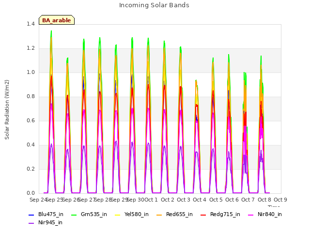
Task: Click the Sep 24 x-axis date label
Action: [38, 200]
